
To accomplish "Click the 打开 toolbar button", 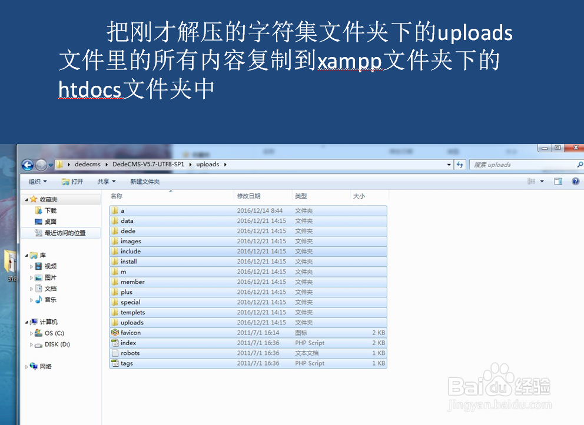I will pyautogui.click(x=72, y=182).
